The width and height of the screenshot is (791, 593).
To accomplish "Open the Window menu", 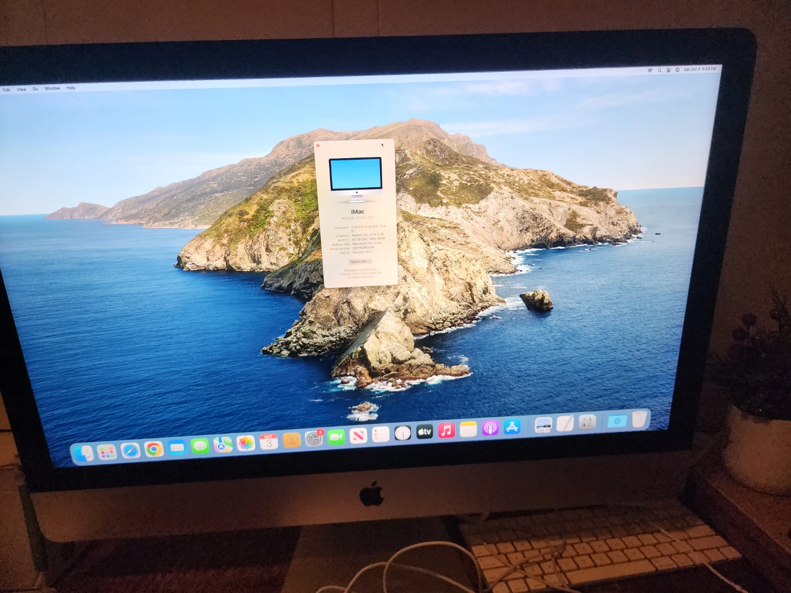I will click(x=52, y=88).
